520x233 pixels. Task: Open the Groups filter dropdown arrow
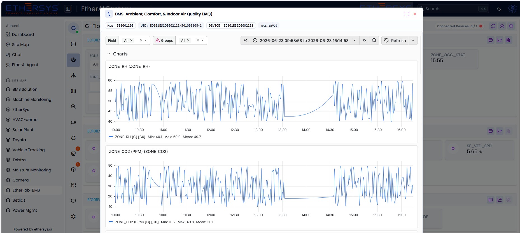click(x=202, y=40)
